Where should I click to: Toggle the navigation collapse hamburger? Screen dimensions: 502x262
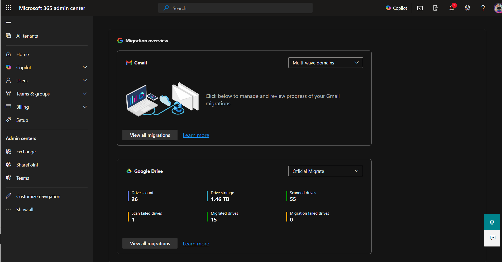pyautogui.click(x=8, y=22)
